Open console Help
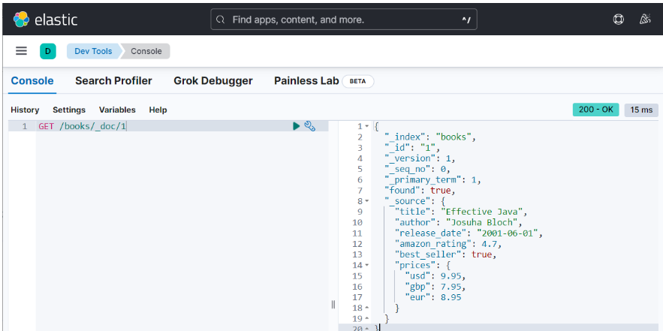 (158, 110)
